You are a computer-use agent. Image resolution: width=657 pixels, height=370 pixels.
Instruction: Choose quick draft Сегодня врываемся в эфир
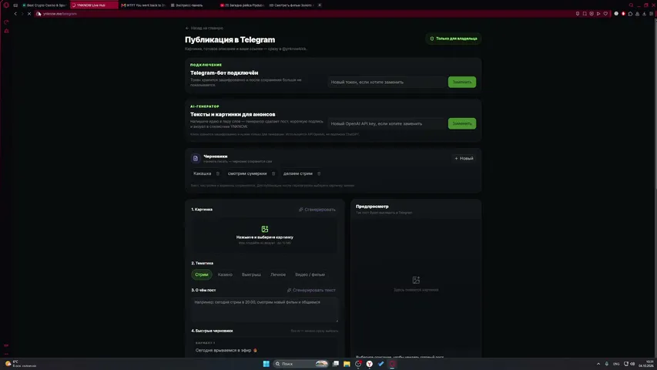(x=265, y=348)
